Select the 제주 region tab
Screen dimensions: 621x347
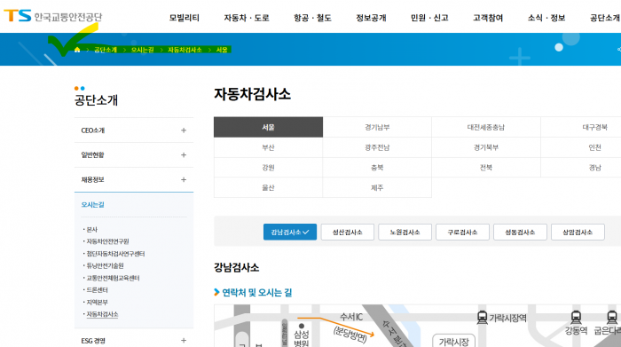tap(377, 187)
